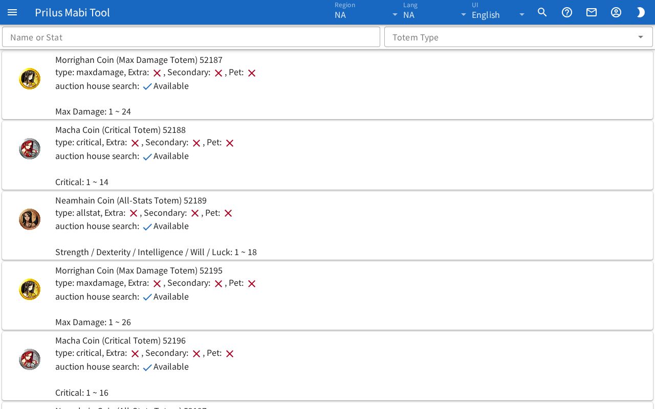Click Pet red X for Neamhain Coin 52189

click(x=228, y=213)
